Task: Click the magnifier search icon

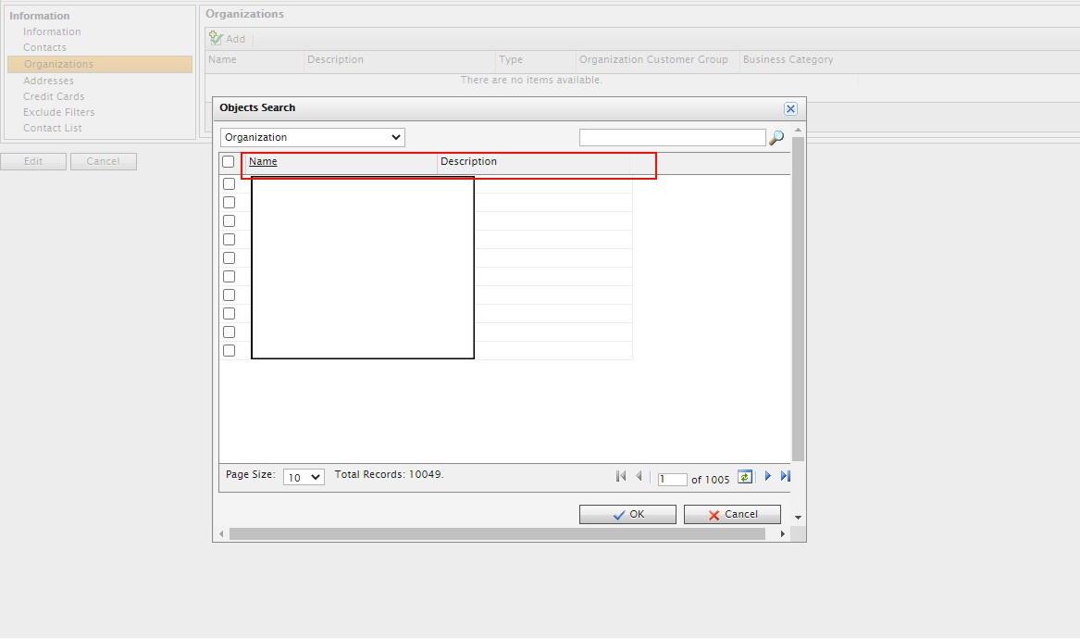Action: [x=776, y=138]
